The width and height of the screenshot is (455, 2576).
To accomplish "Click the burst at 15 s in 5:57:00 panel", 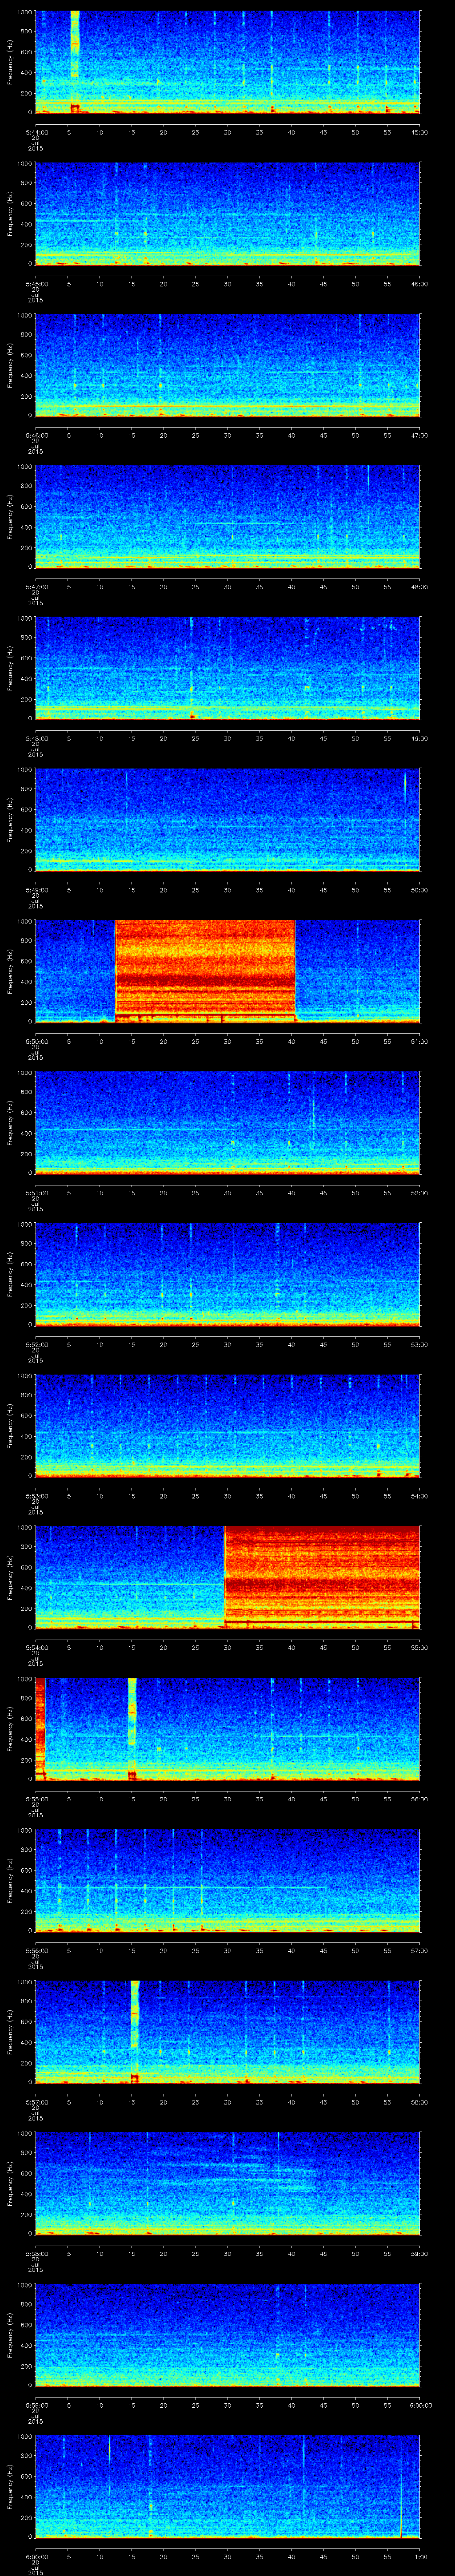I will point(135,2032).
